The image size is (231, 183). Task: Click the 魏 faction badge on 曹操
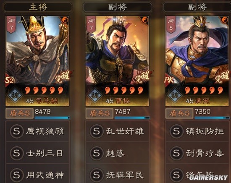[95, 95]
